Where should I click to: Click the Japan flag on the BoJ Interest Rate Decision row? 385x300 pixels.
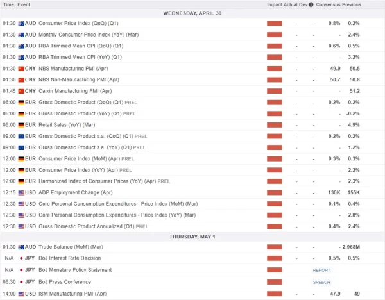click(21, 258)
